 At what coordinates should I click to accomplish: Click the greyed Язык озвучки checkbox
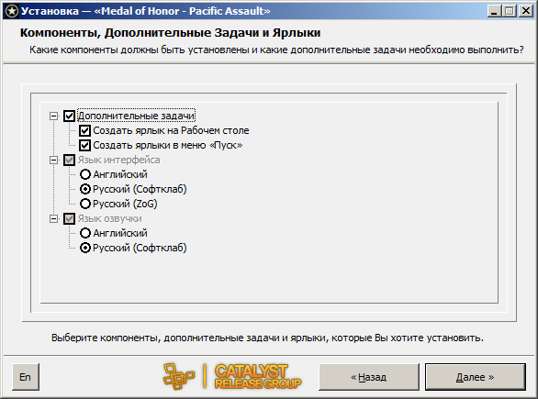click(69, 218)
